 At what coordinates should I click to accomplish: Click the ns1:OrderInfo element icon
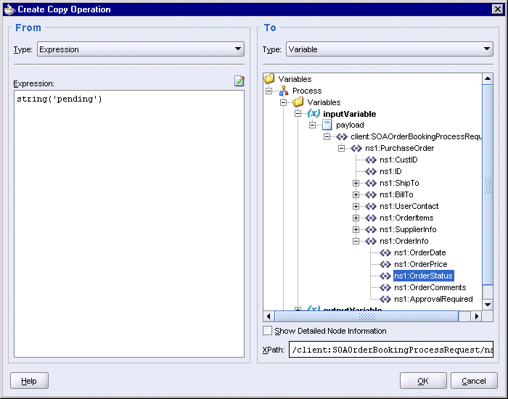[x=371, y=241]
